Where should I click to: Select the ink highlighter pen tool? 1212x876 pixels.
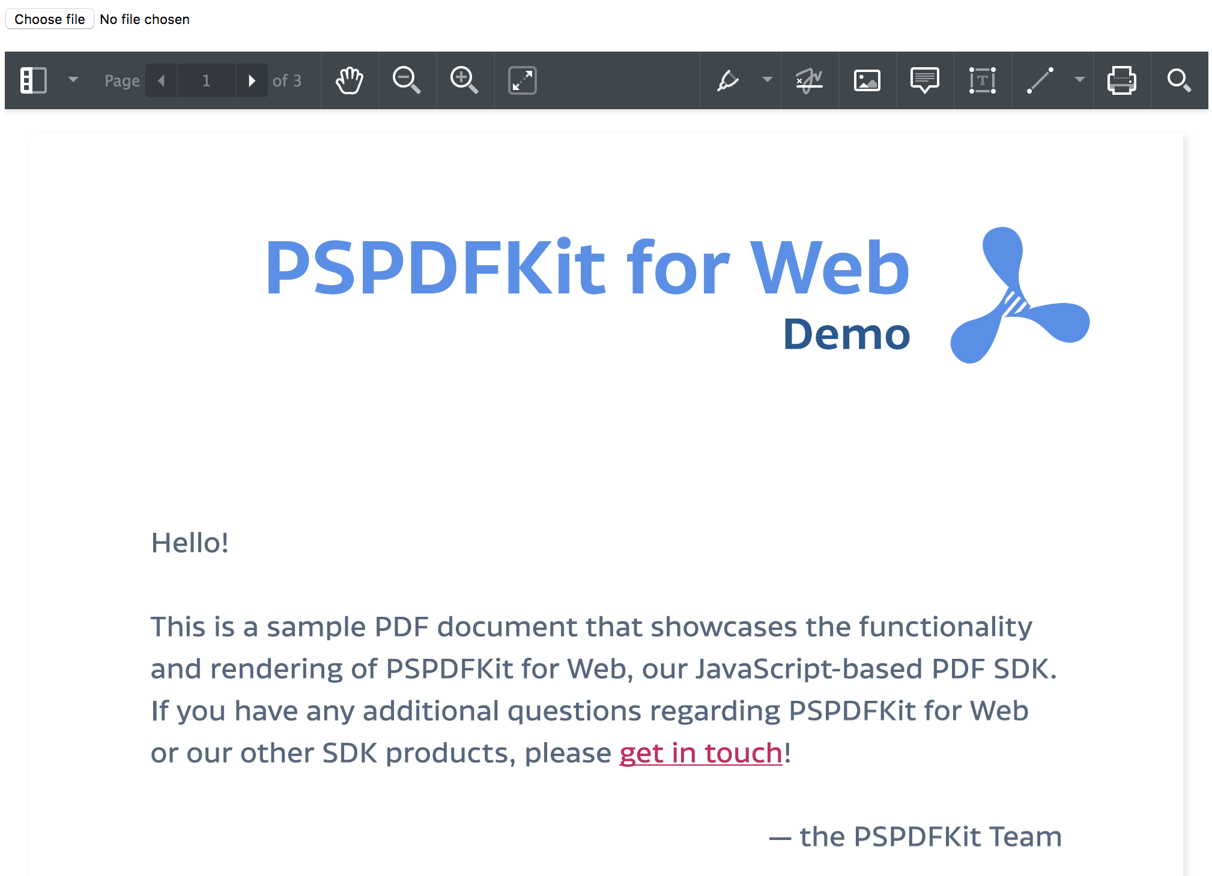(728, 80)
